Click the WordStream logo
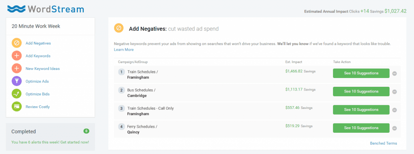Viewport: 414px width, 154px height. click(x=46, y=9)
